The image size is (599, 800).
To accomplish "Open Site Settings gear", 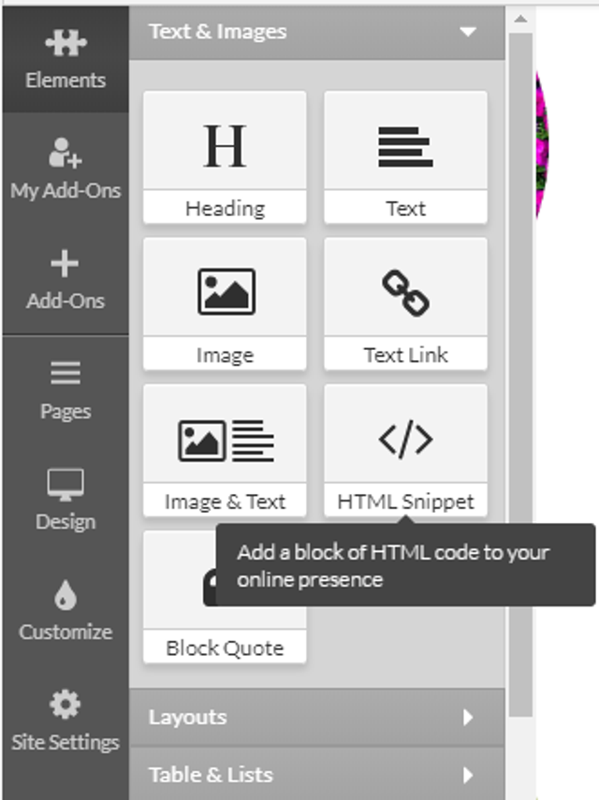I will coord(66,720).
